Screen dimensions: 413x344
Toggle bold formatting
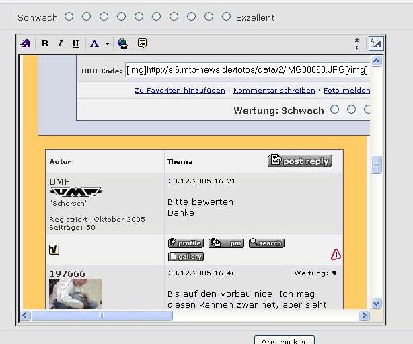(45, 44)
